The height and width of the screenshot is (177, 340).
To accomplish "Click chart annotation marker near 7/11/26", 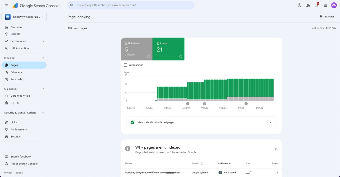I will point(204,104).
